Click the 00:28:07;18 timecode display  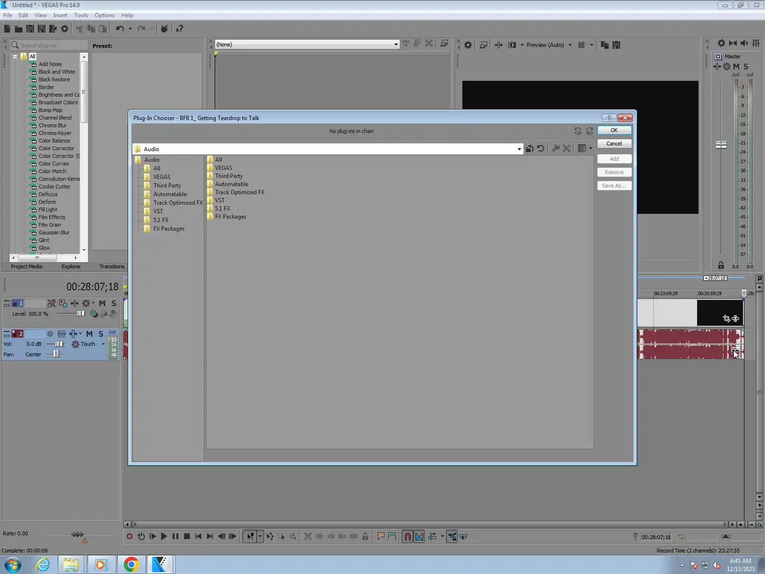tap(92, 287)
